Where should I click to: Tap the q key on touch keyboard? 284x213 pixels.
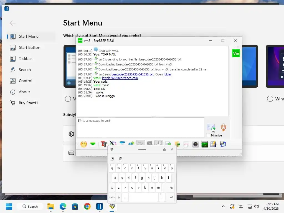pyautogui.click(x=112, y=168)
